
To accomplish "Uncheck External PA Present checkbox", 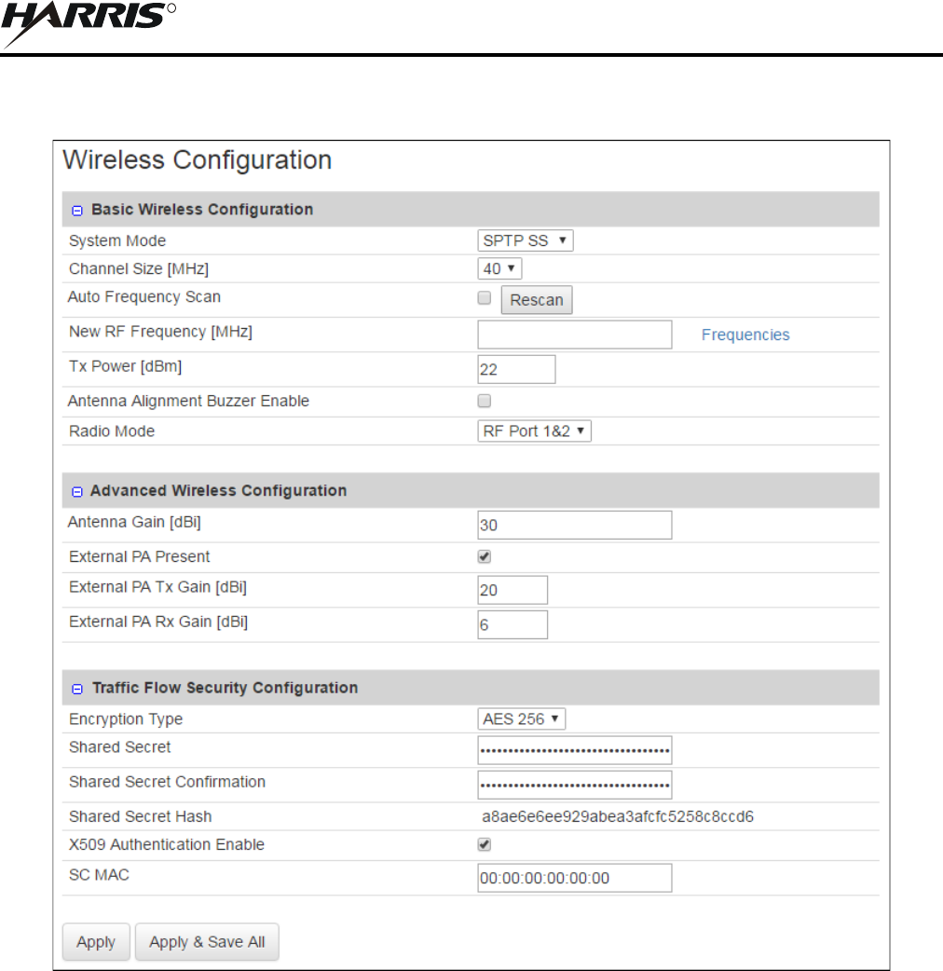I will [x=485, y=556].
